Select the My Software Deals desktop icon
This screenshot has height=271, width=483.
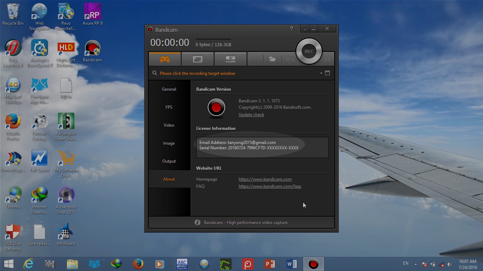[x=66, y=164]
